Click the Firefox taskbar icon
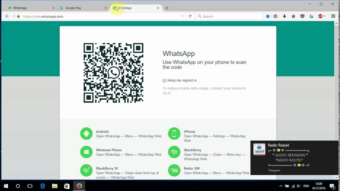340x191 pixels. pyautogui.click(x=79, y=186)
